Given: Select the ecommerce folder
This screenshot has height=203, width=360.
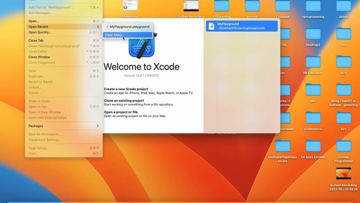Looking at the screenshot, I should tap(313, 118).
